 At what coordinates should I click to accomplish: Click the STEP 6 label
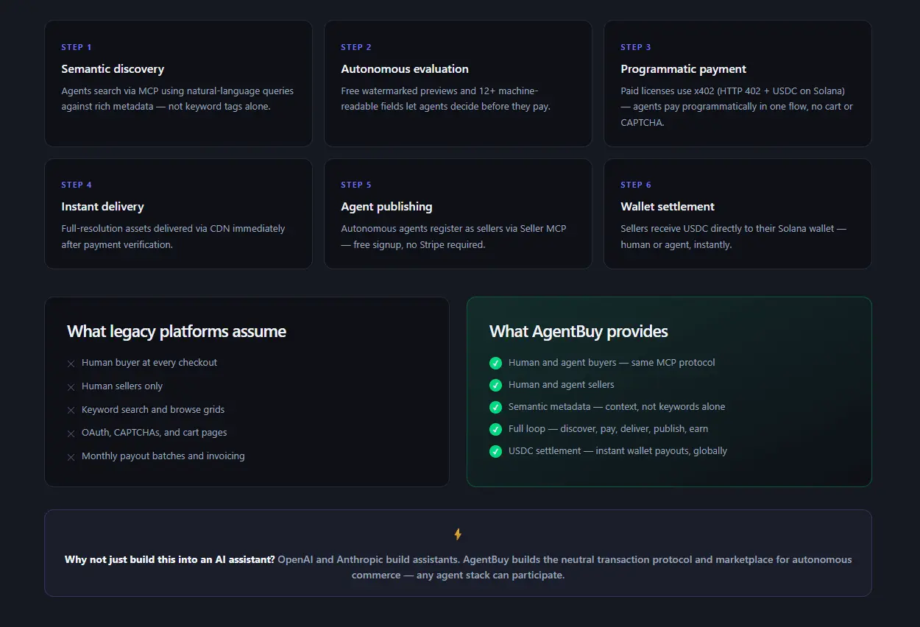636,185
